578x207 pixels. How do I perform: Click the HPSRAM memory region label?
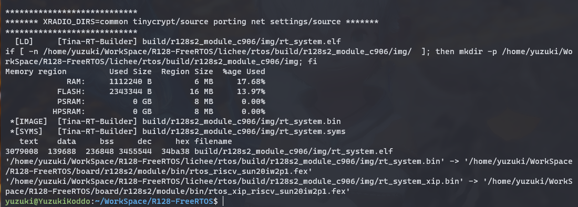pos(69,111)
